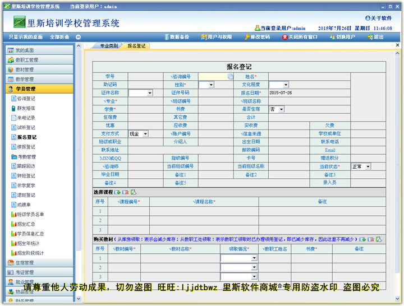
Task: Click sidebar scrollbar down arrow
Action: point(79,299)
